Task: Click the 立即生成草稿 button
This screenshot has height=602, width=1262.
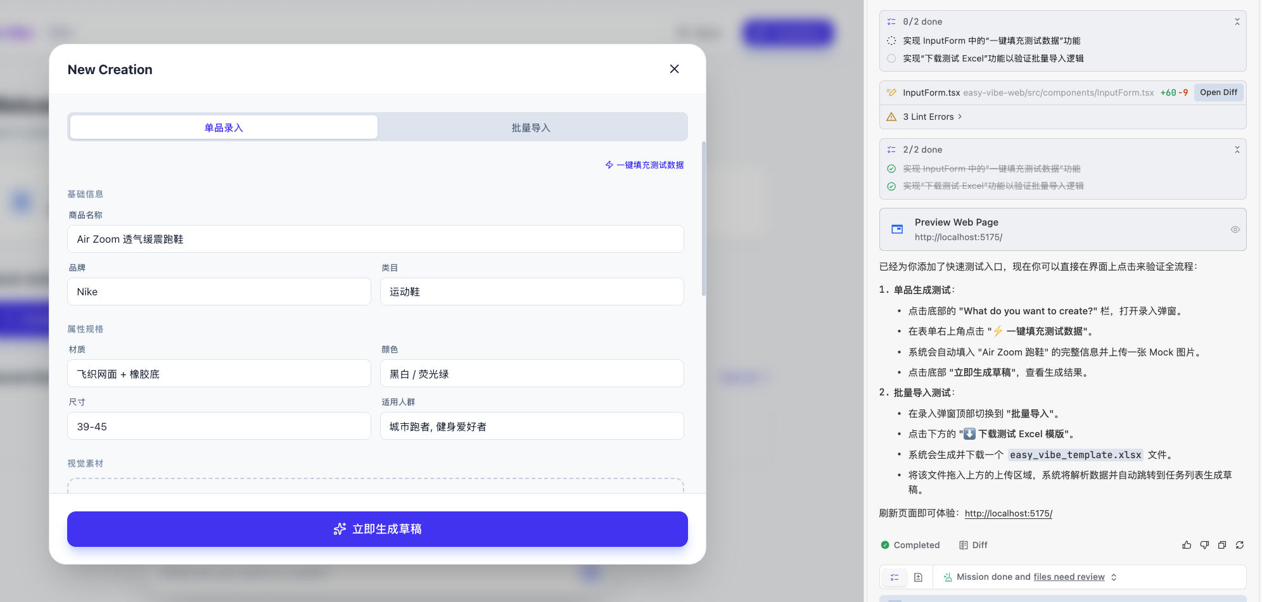Action: click(x=378, y=529)
